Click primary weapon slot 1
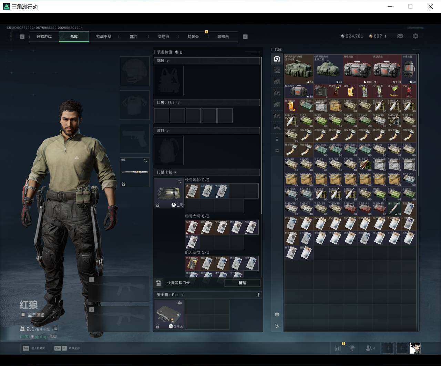This screenshot has height=366, width=441. [119, 290]
